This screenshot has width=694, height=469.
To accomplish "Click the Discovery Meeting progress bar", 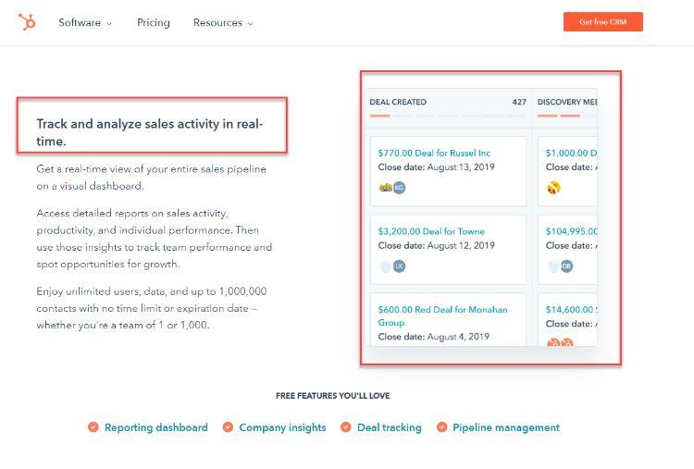I will pos(567,116).
